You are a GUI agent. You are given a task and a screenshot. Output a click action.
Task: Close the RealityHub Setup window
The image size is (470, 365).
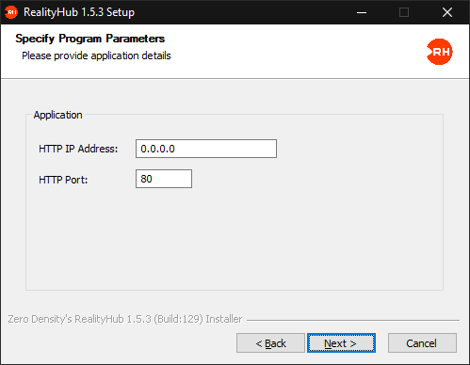pyautogui.click(x=447, y=12)
